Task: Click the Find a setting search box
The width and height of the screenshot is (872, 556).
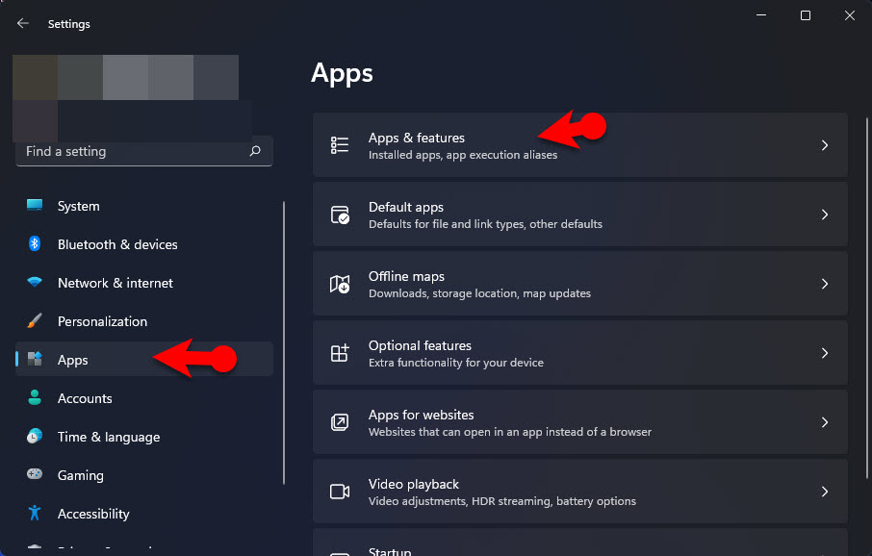Action: pos(144,151)
